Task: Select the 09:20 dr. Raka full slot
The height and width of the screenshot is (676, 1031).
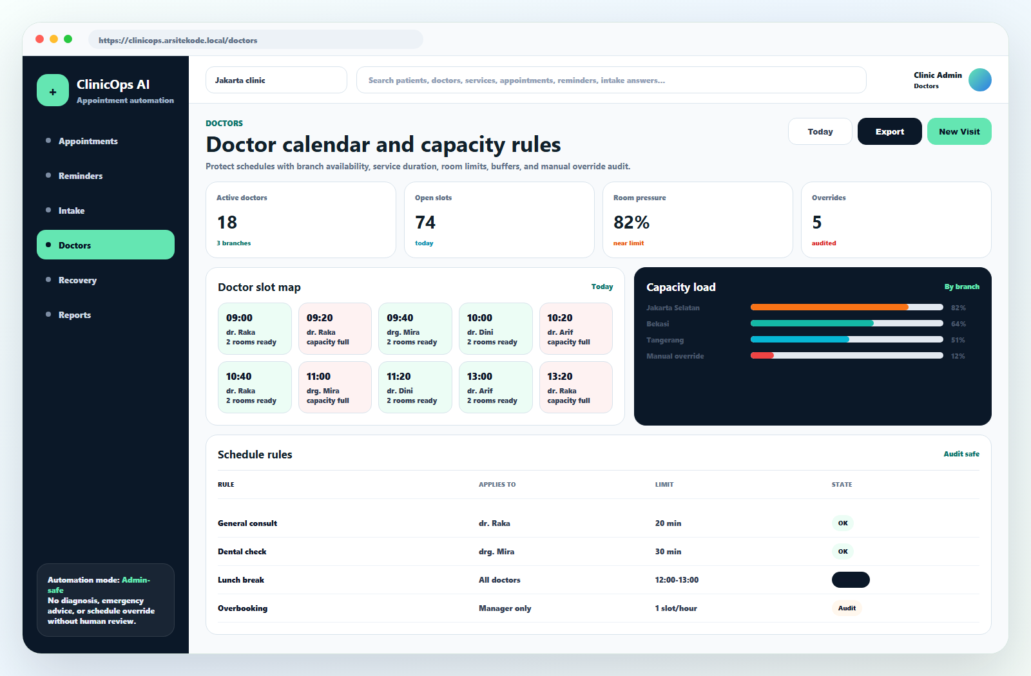Action: click(x=335, y=328)
